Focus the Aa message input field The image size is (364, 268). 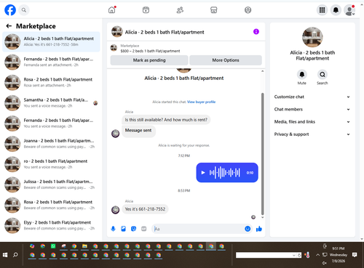199,229
